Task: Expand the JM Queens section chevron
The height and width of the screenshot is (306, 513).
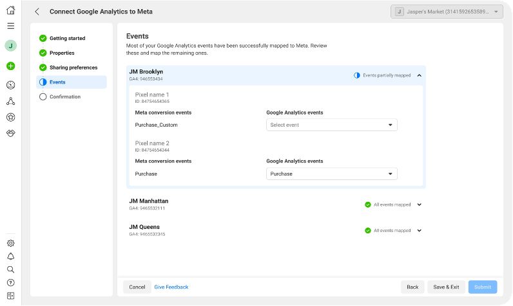Action: pos(419,230)
